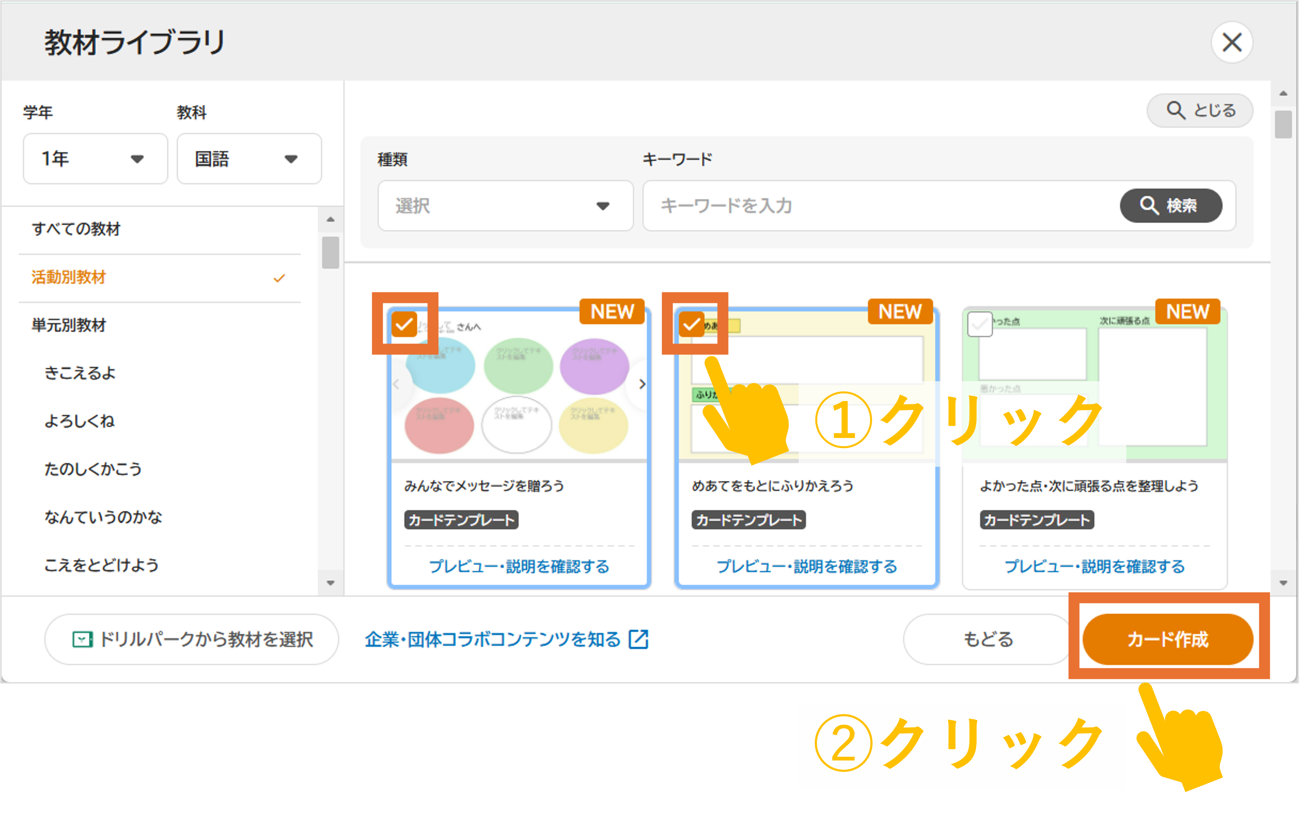1299x820 pixels.
Task: Click external link icon beside コラボコンテンツ
Action: pyautogui.click(x=639, y=639)
